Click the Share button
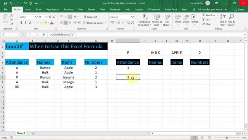Viewport: 248px width, 140px height. pyautogui.click(x=239, y=10)
